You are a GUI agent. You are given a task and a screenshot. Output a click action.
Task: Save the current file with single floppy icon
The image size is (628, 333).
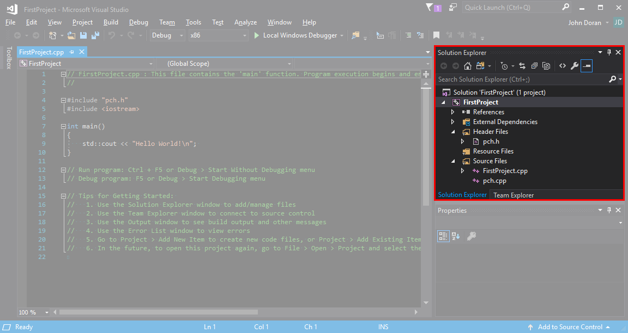(83, 35)
